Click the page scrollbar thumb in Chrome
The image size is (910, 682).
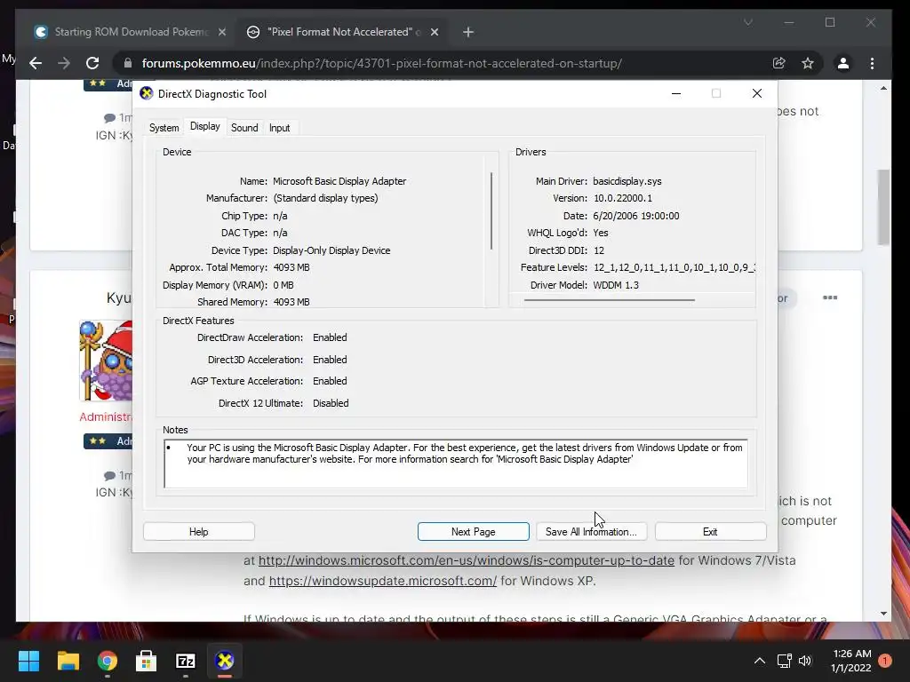point(883,207)
